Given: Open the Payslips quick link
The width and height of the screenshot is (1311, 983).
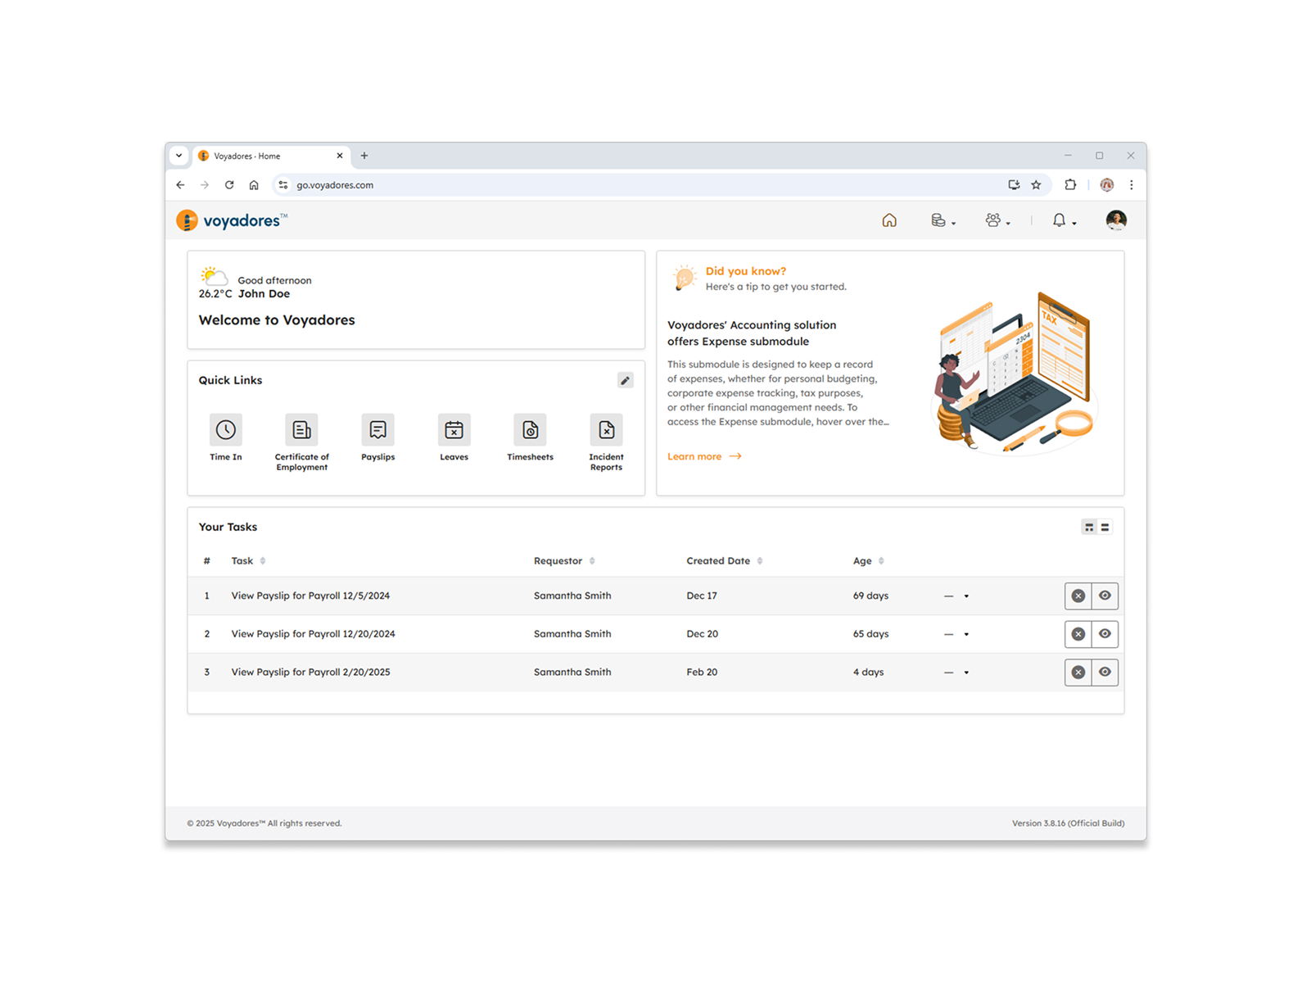Looking at the screenshot, I should tap(378, 438).
